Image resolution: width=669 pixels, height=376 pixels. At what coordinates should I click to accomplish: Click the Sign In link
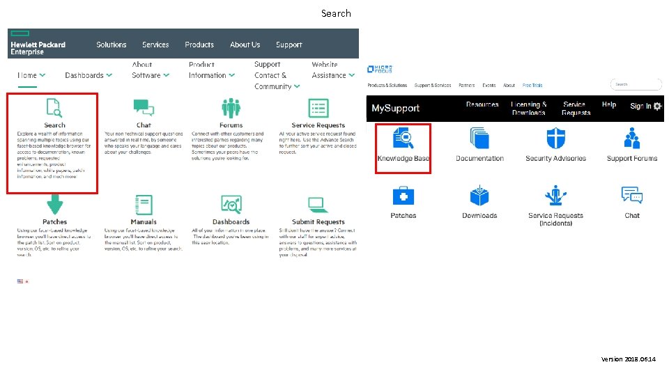640,106
